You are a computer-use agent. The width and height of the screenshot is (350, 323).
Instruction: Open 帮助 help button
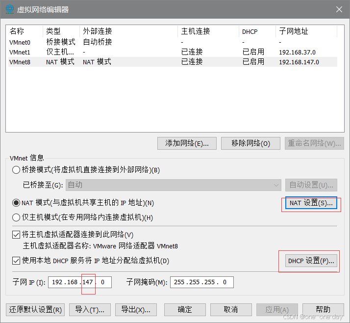point(323,310)
